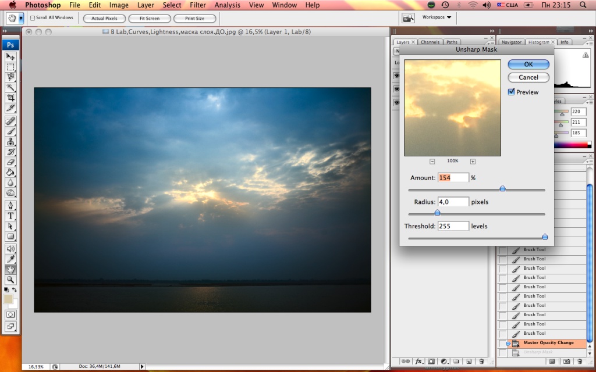Select the Crop tool

(x=10, y=98)
